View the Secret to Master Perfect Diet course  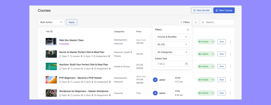click(x=222, y=54)
